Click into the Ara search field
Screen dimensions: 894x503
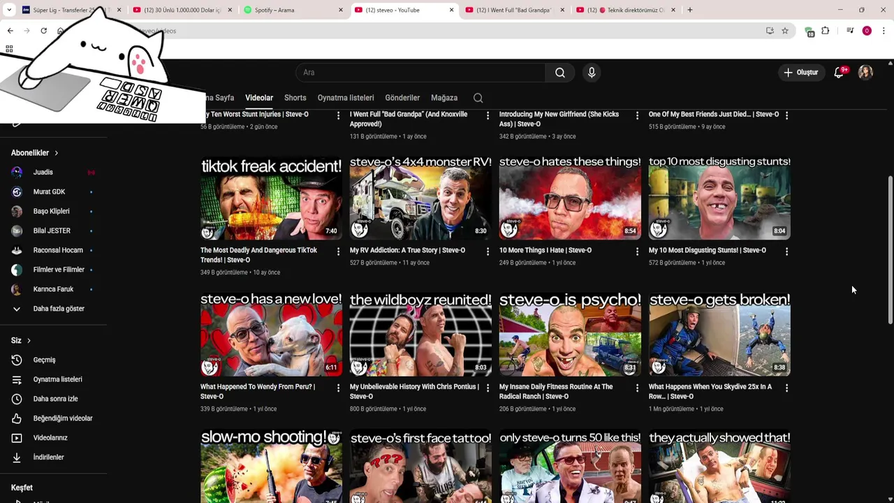coord(420,73)
